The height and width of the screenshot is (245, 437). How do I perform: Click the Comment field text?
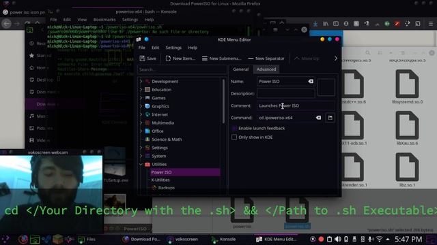coord(296,105)
